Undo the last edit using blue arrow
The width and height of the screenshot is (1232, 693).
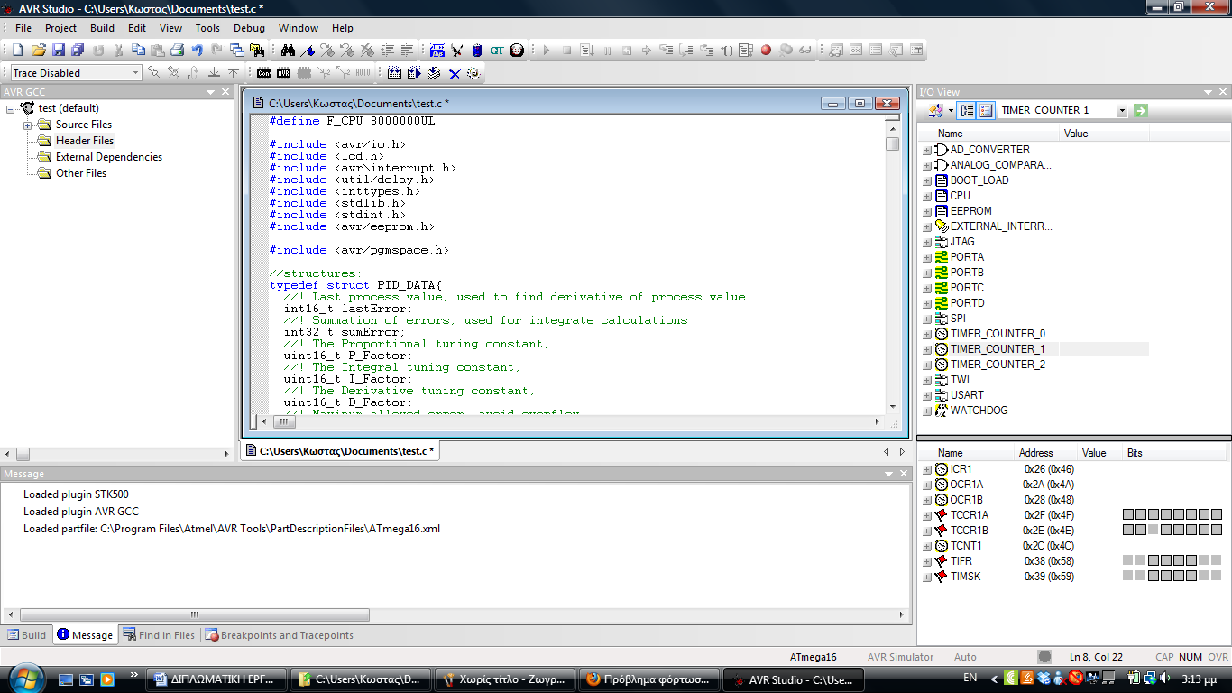198,51
